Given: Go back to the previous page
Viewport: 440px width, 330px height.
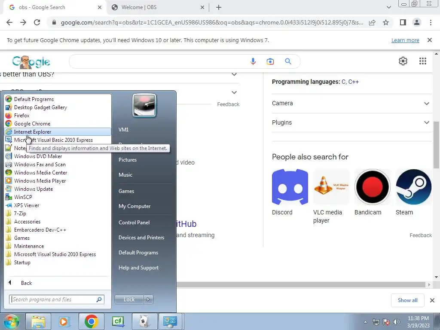Looking at the screenshot, I should coord(9,22).
